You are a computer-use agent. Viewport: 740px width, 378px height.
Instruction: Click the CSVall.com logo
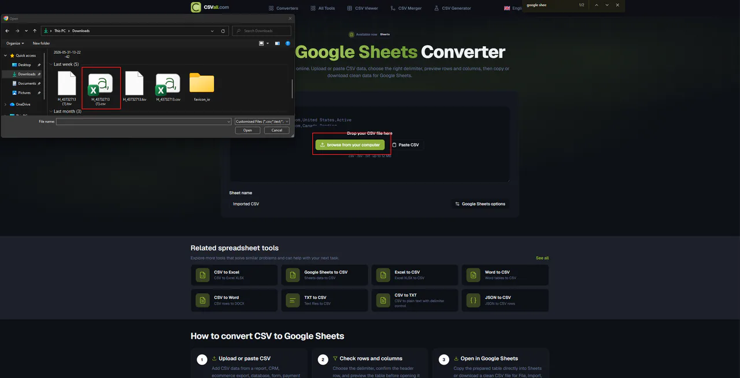[x=210, y=8]
